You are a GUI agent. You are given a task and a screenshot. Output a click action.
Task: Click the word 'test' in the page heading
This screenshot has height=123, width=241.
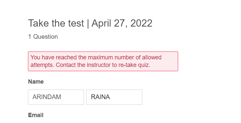pyautogui.click(x=76, y=23)
